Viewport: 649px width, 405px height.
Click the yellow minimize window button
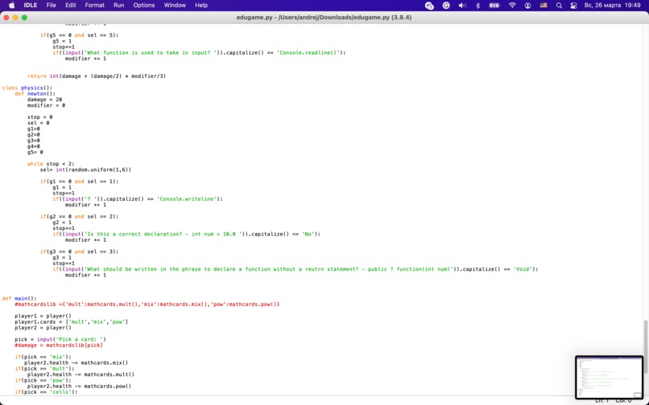[x=15, y=18]
